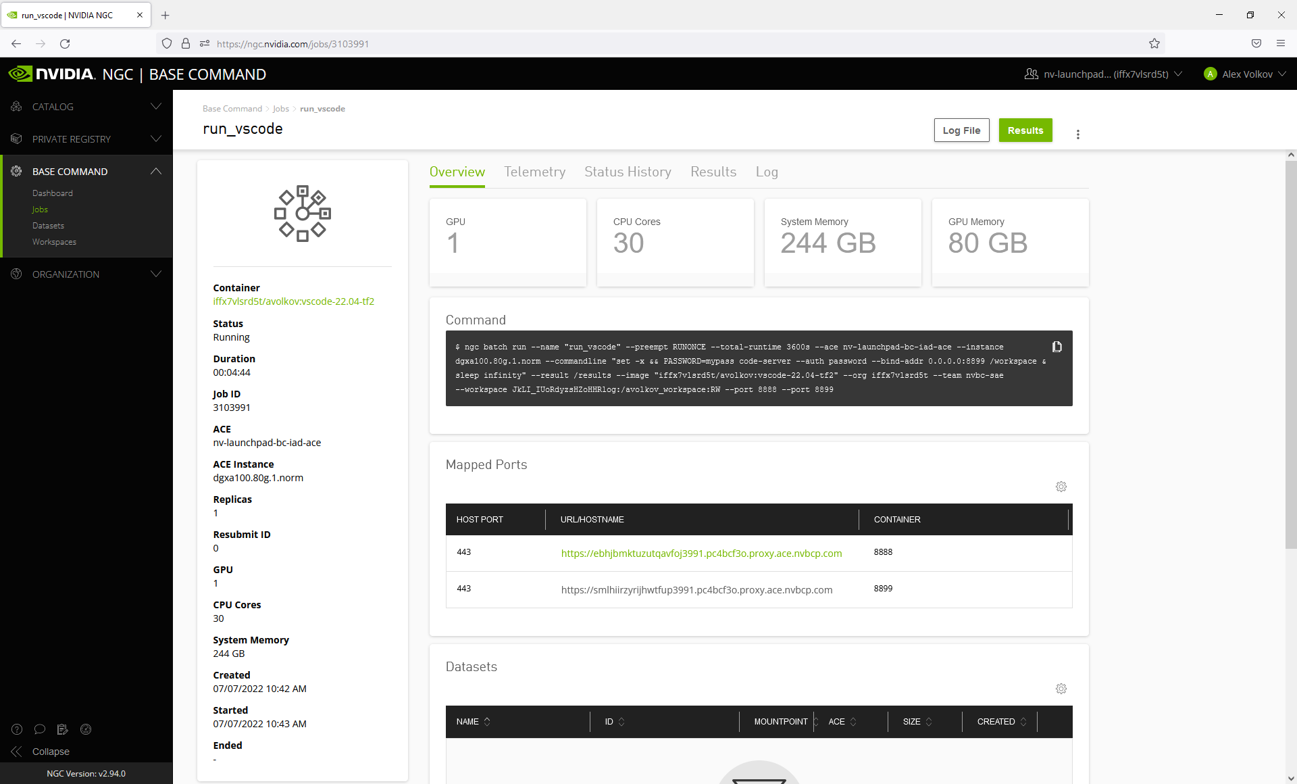Go back to previous browser page

point(16,43)
